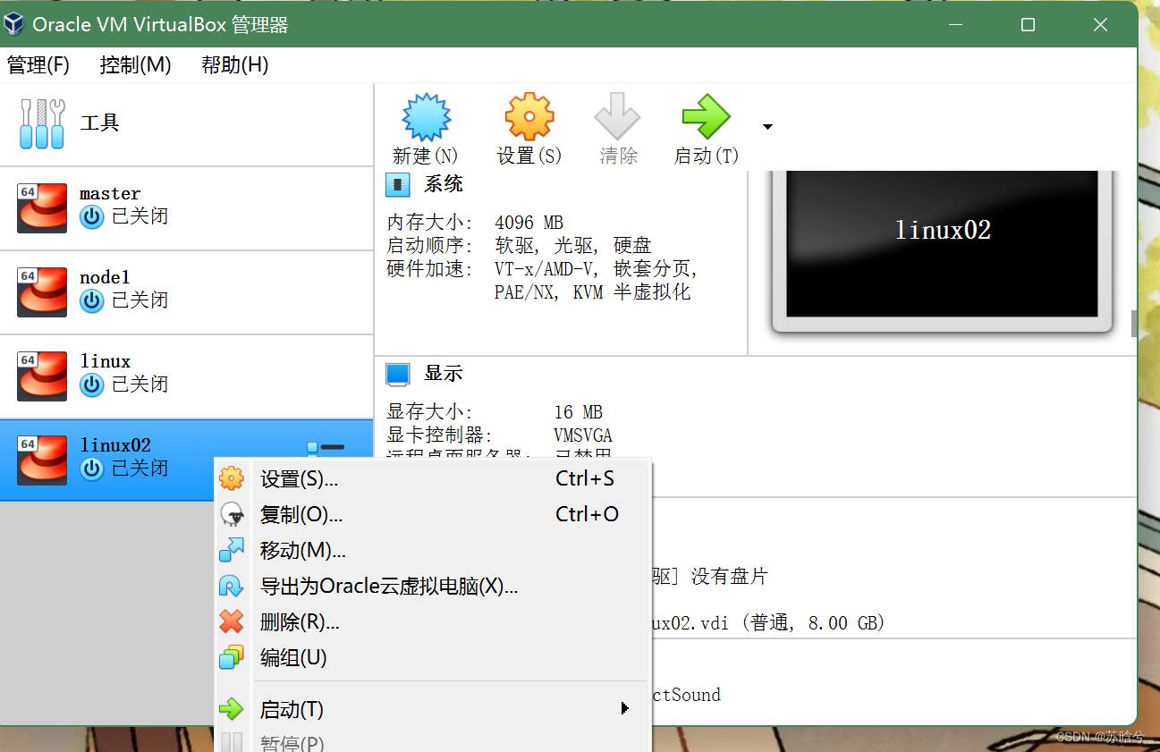Click the red X icon beside 删除(R)...

pos(232,621)
